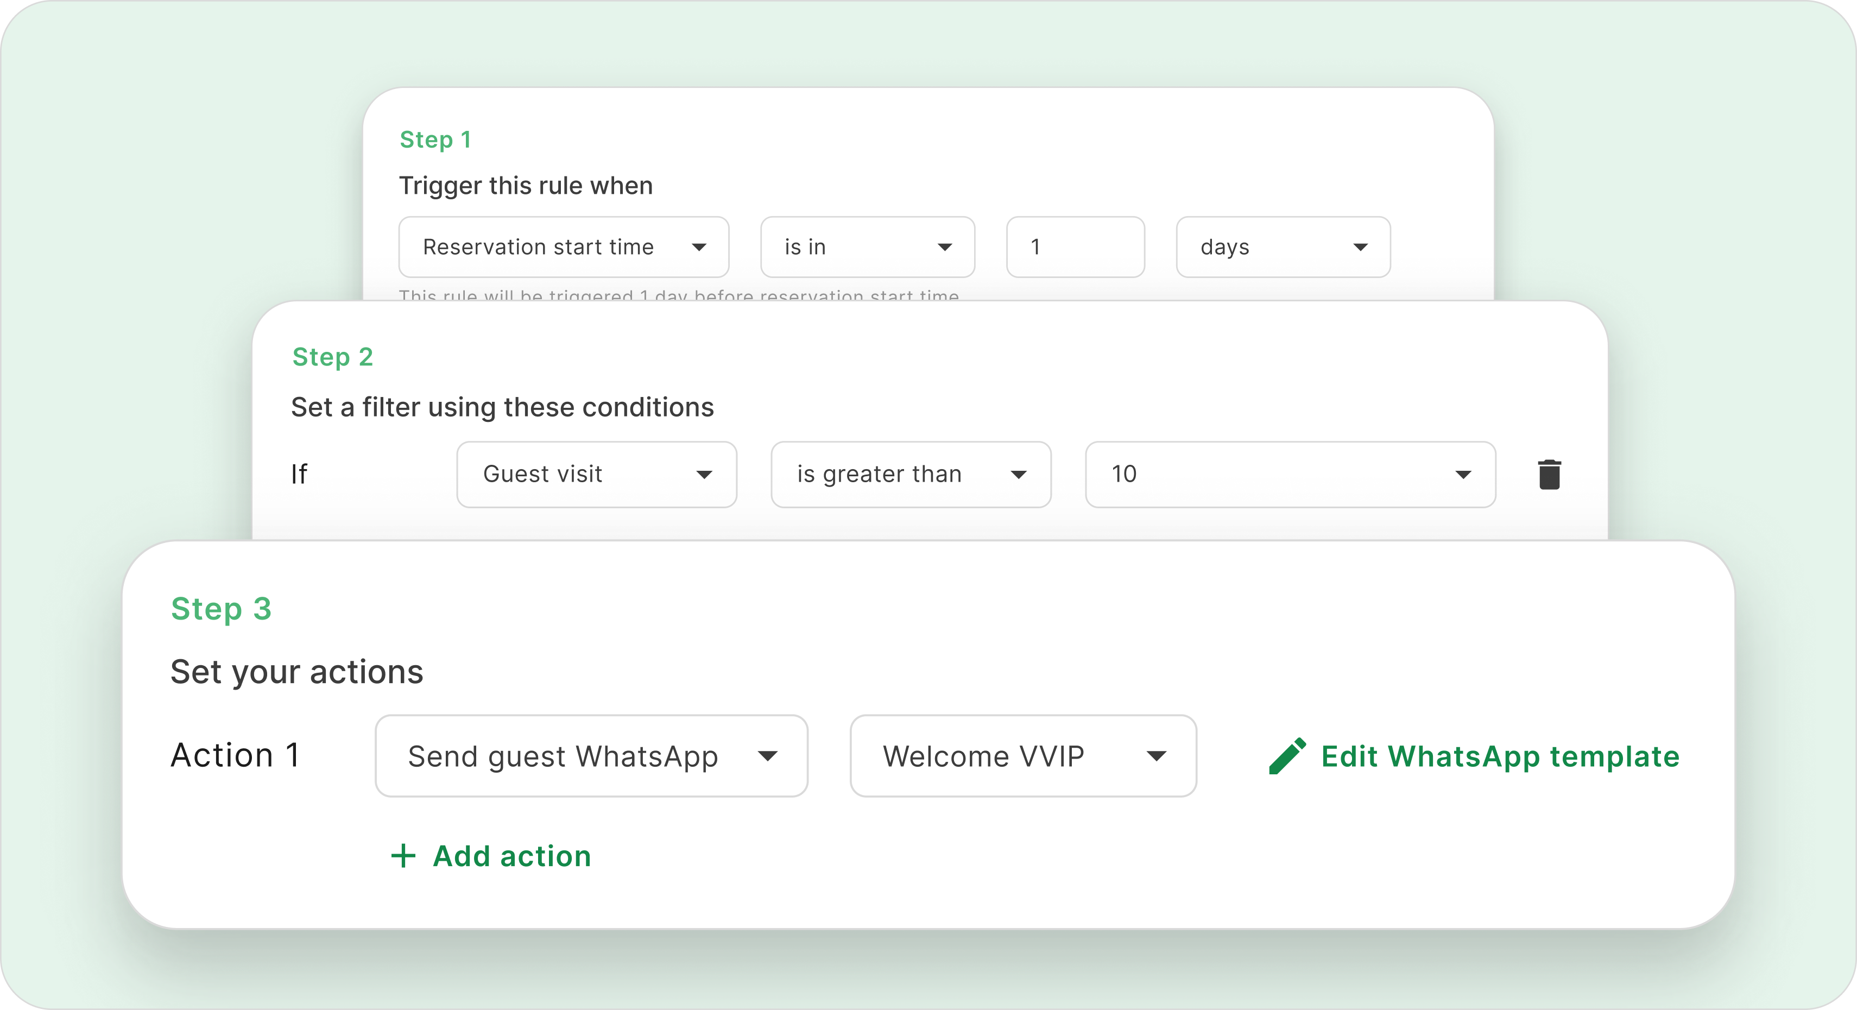Click the arrow on the 'is in' dropdown

pos(944,247)
